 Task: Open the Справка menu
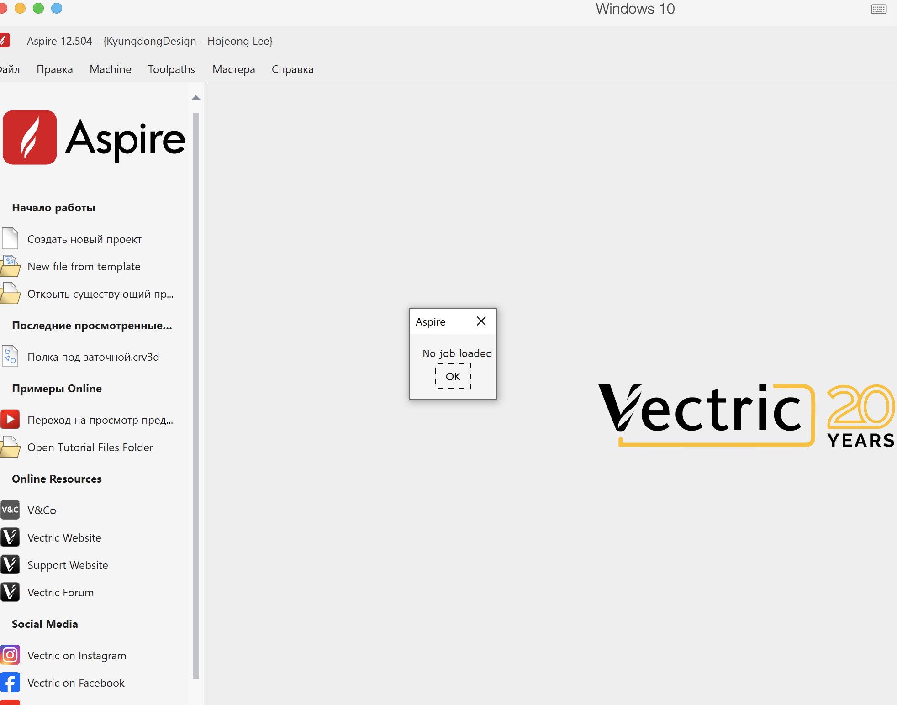(292, 69)
